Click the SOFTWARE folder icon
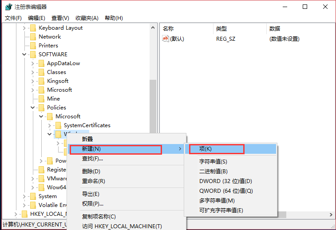The image size is (336, 230). click(33, 55)
